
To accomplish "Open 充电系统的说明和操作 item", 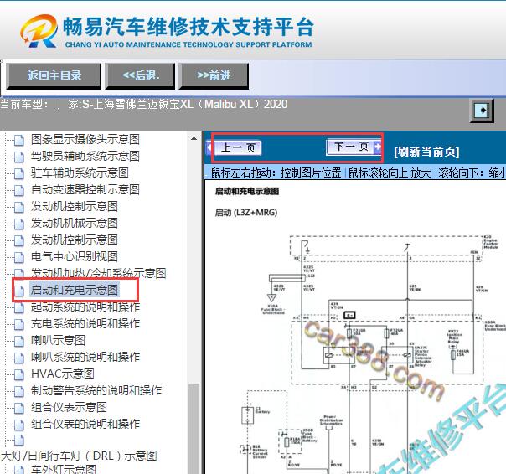I will [x=85, y=323].
